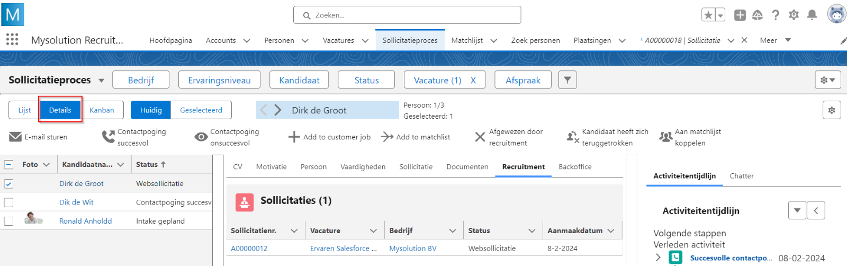The width and height of the screenshot is (847, 266).
Task: Go to next person with arrow
Action: (278, 110)
